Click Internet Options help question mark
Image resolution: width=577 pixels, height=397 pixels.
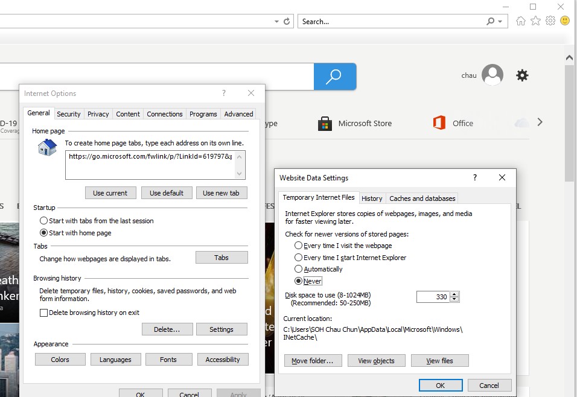(224, 93)
